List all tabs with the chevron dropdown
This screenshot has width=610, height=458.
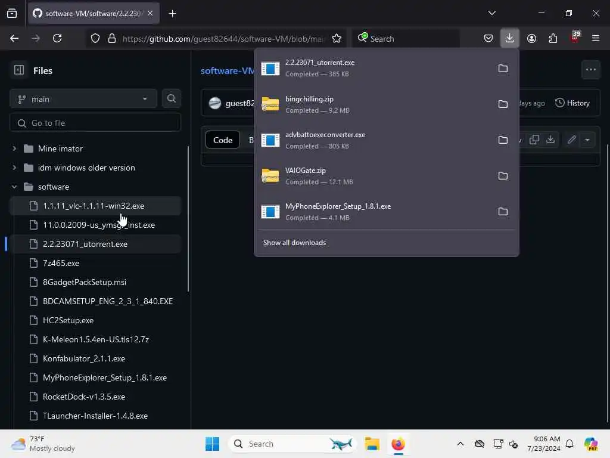(x=491, y=13)
